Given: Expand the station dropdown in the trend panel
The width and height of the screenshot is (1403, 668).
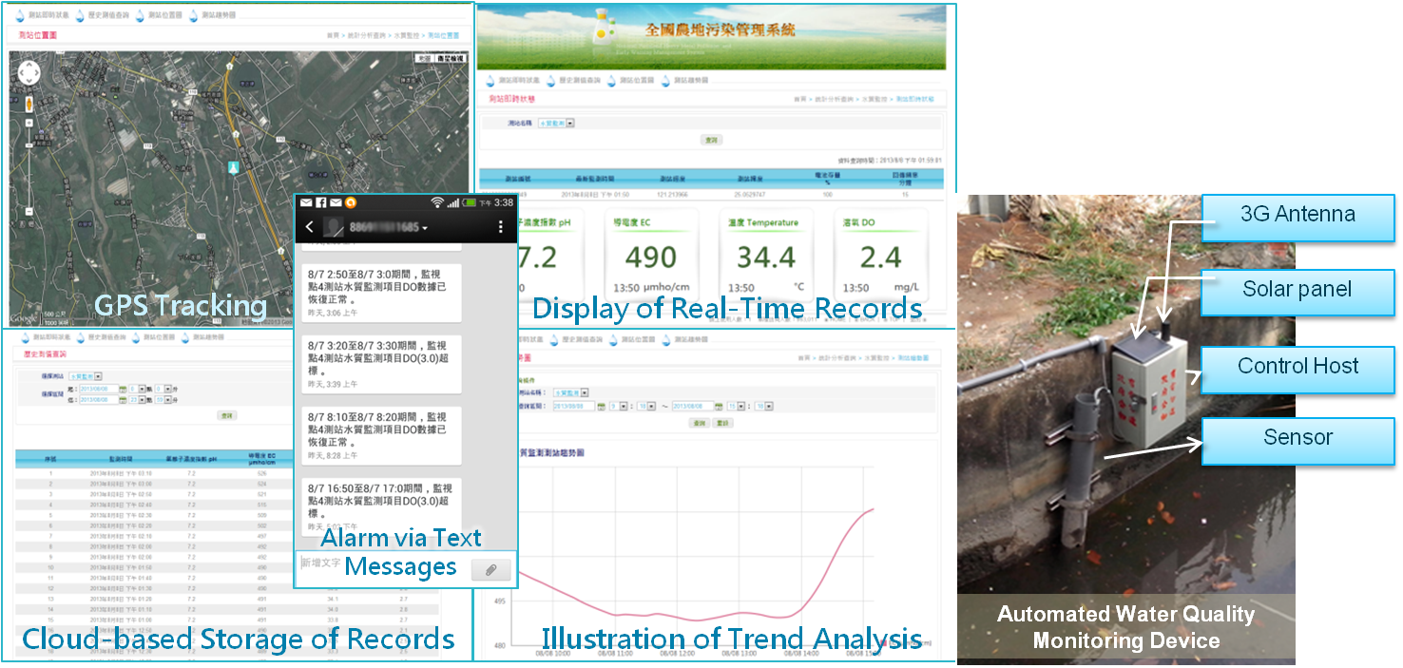Looking at the screenshot, I should pos(585,392).
